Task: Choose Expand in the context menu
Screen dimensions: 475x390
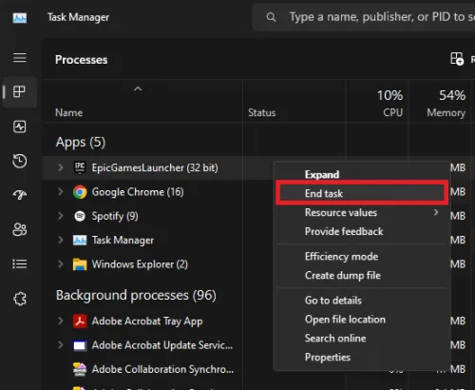Action: (362, 174)
